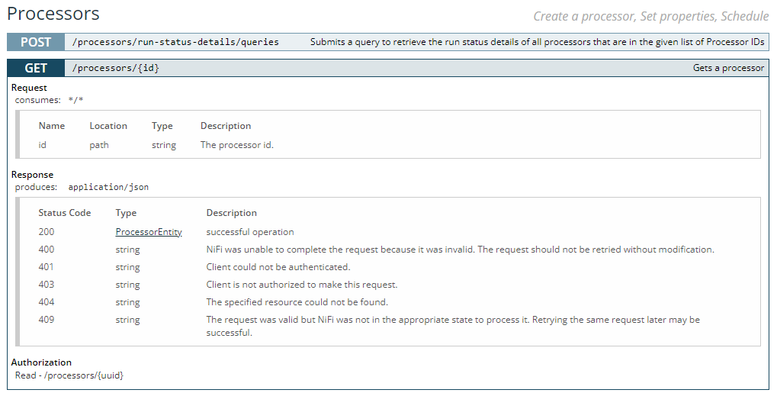Click the 'consumes: */*' line

point(49,100)
